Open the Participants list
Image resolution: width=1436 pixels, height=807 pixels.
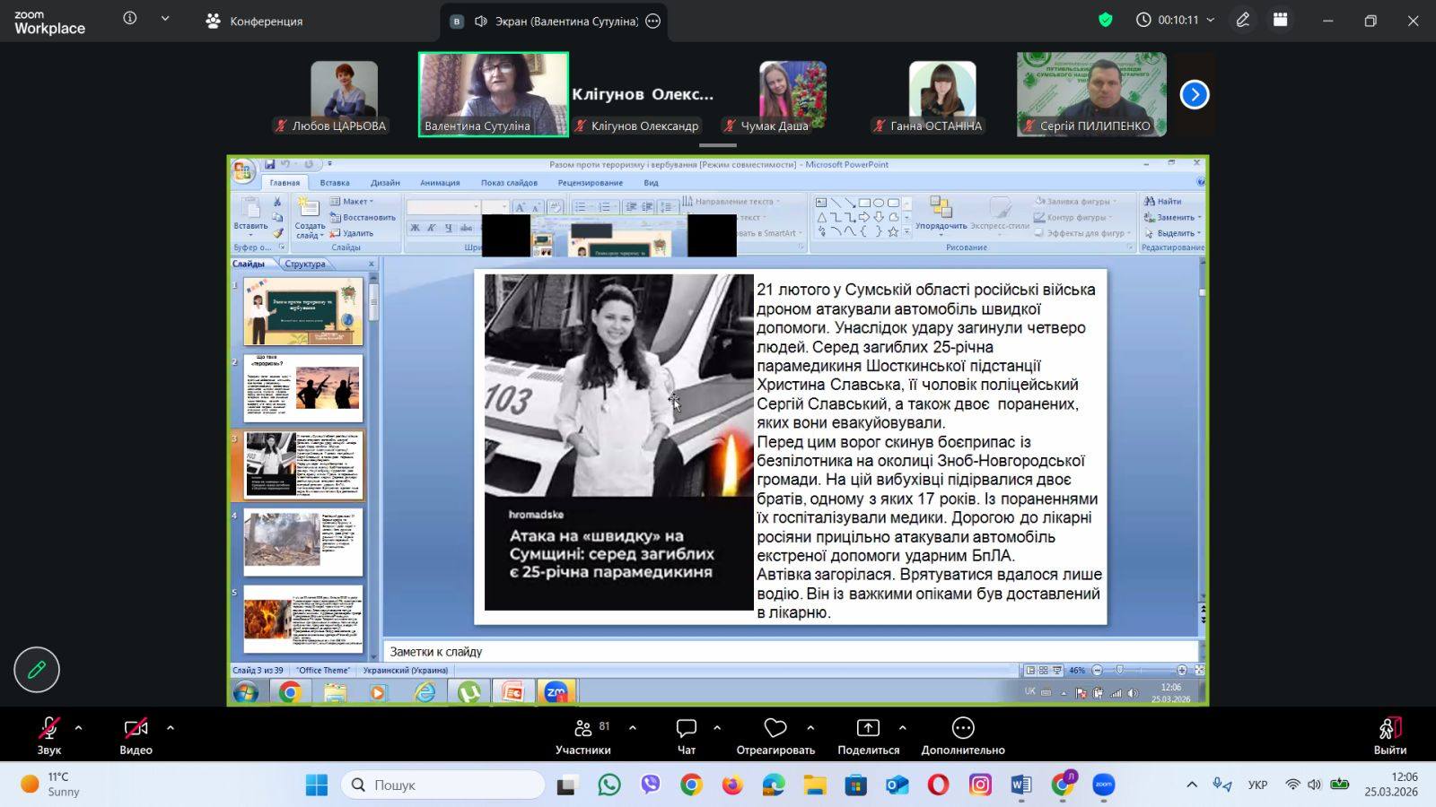(583, 729)
